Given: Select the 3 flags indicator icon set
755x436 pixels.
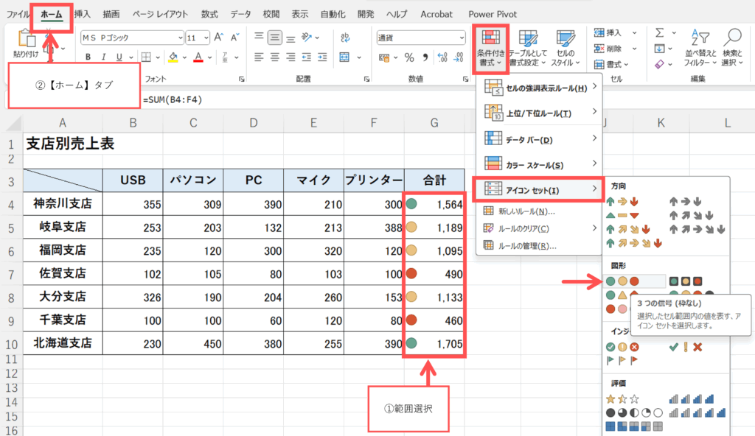Looking at the screenshot, I should click(x=622, y=360).
